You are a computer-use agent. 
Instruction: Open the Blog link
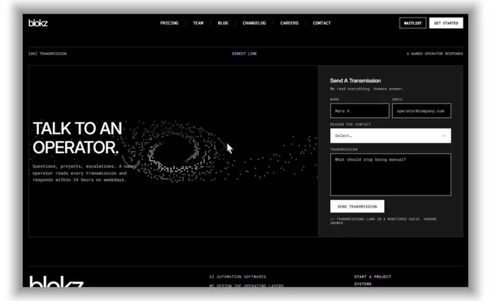(223, 23)
